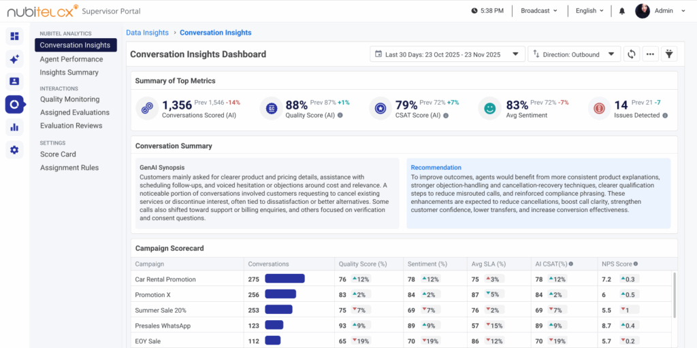The image size is (697, 348).
Task: Click the filter funnel icon
Action: (x=668, y=54)
